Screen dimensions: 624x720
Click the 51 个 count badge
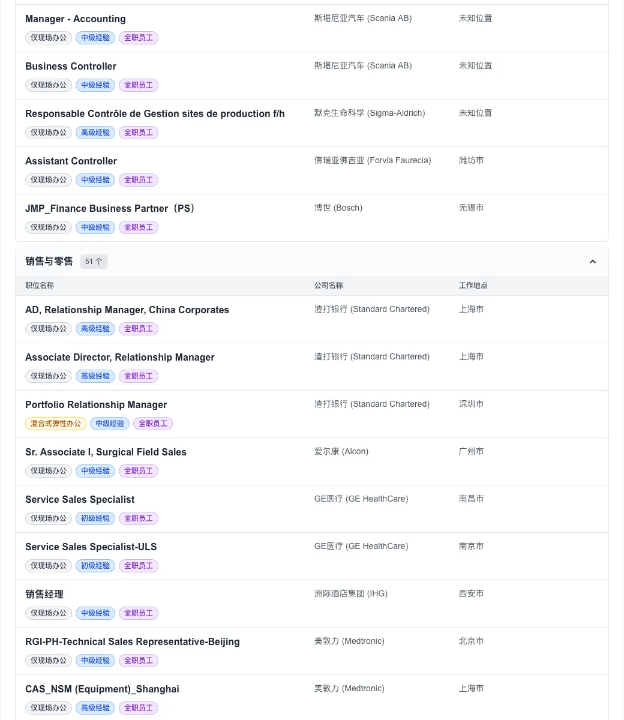tap(94, 262)
